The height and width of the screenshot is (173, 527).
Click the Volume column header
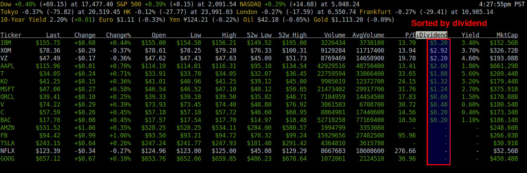click(x=335, y=35)
